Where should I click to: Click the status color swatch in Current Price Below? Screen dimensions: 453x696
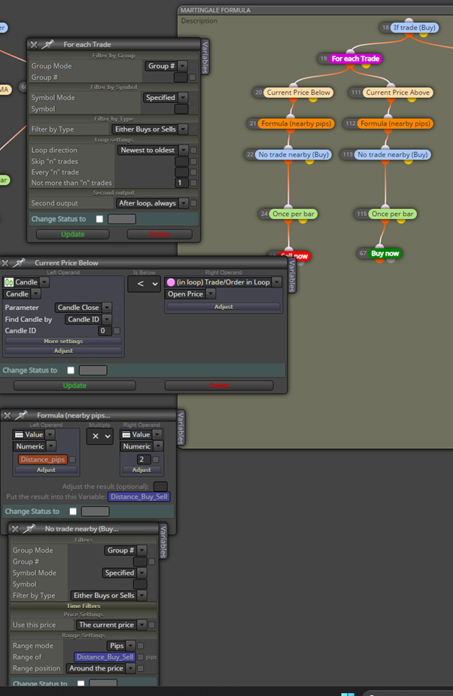(93, 370)
